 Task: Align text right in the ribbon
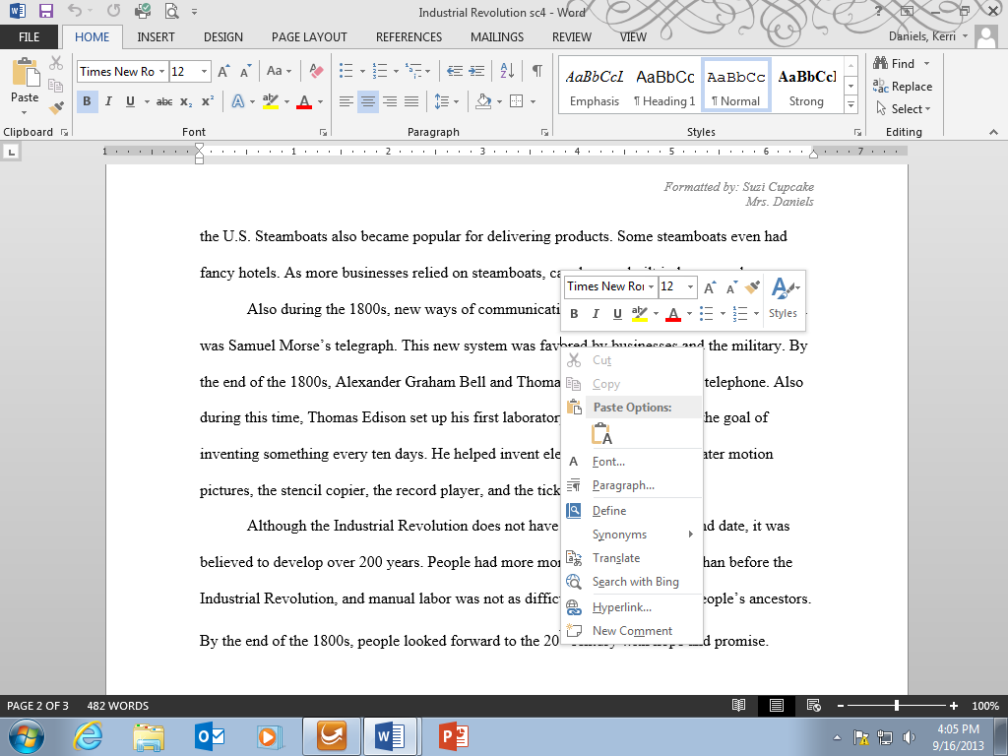[390, 101]
